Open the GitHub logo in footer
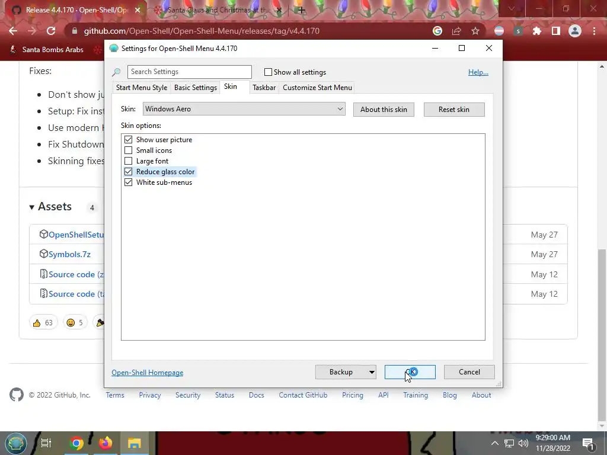The image size is (607, 455). pos(16,395)
